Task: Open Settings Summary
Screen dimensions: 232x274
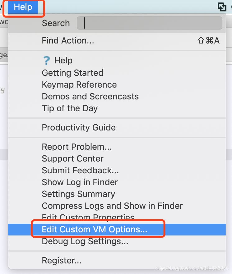Action: click(78, 194)
